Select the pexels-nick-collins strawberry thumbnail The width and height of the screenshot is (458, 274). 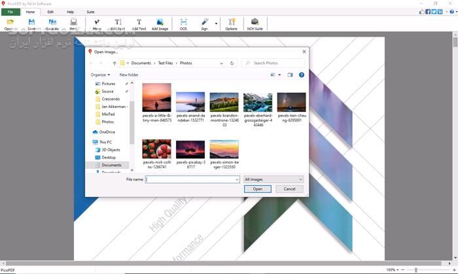pyautogui.click(x=156, y=149)
